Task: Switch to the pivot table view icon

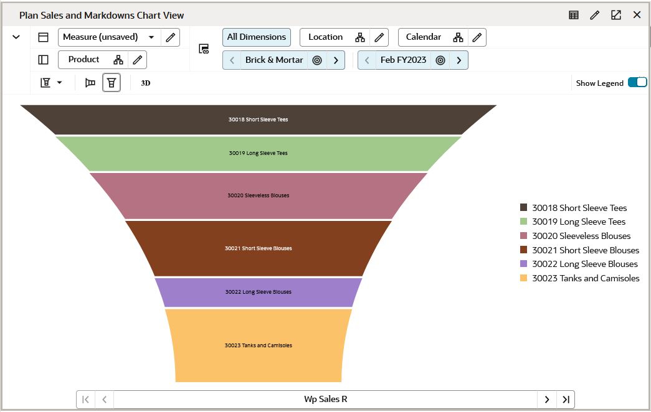Action: (573, 14)
